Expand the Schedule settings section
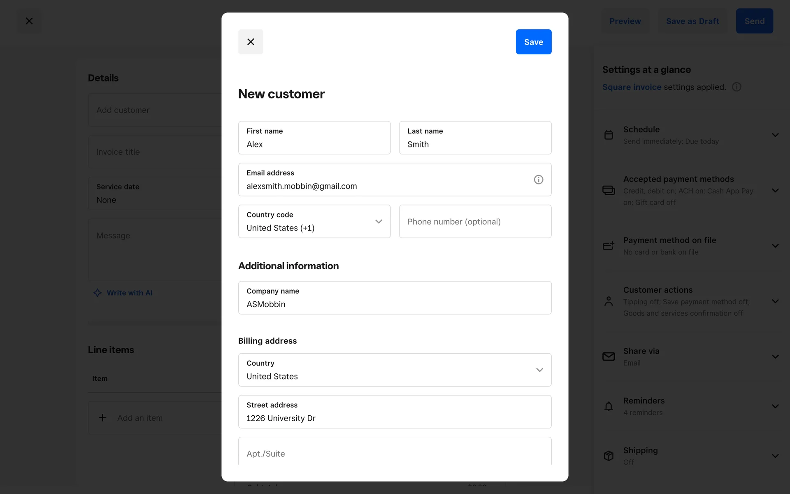The width and height of the screenshot is (790, 494). (x=775, y=135)
